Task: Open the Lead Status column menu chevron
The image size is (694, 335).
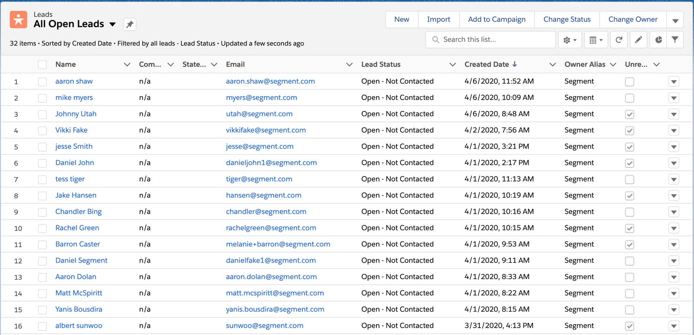Action: coord(452,65)
